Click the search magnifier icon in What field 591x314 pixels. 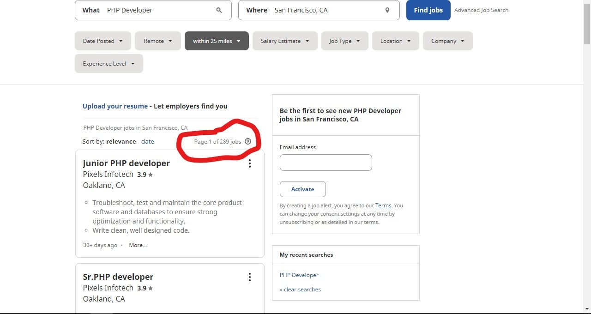tap(219, 10)
